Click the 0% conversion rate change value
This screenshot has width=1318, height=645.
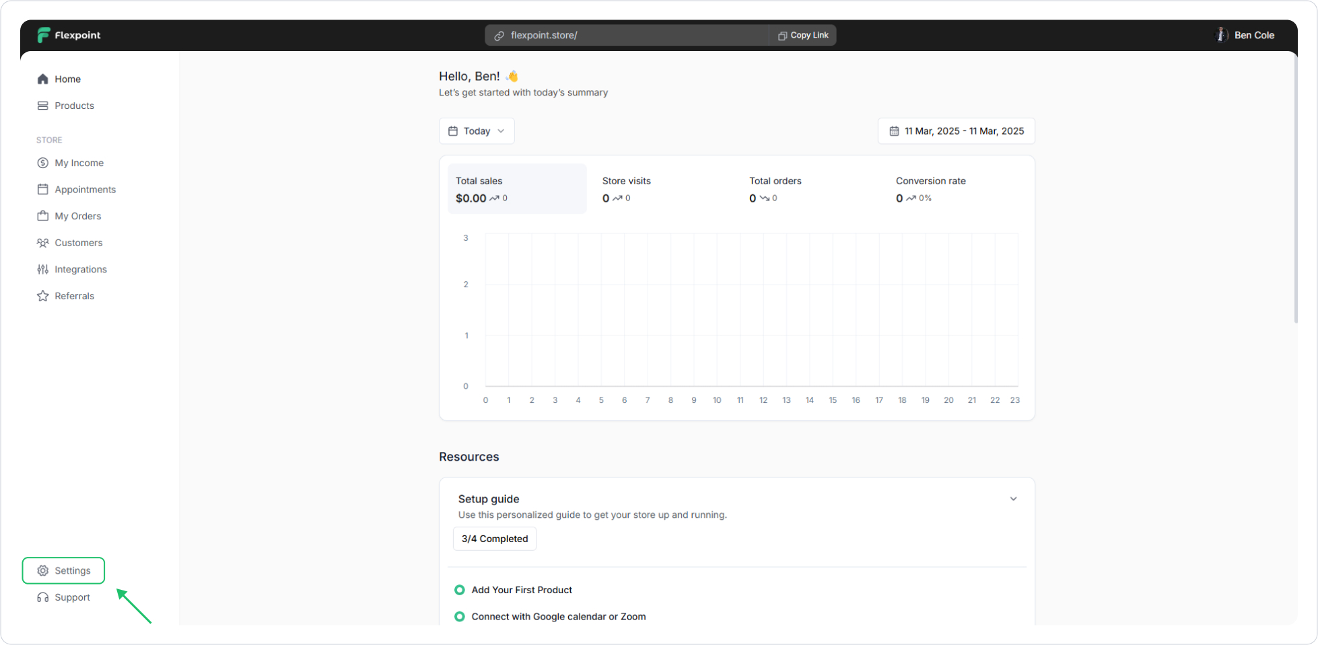click(925, 198)
